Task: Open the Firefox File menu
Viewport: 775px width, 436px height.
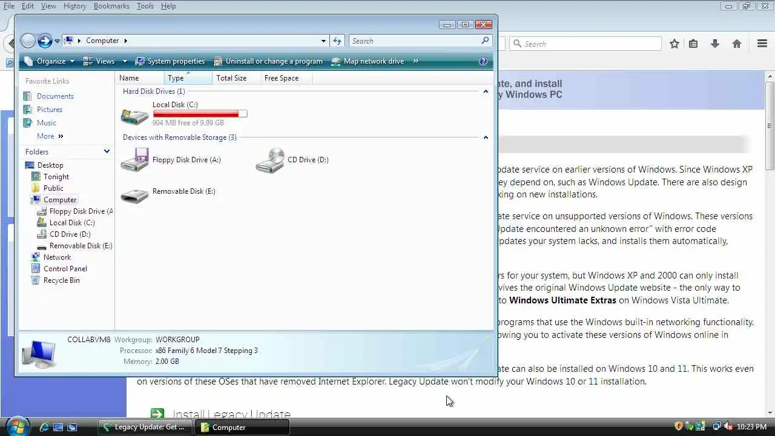Action: click(x=8, y=6)
